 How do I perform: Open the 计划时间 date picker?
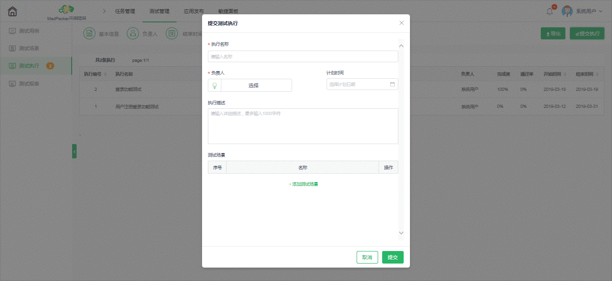point(362,84)
